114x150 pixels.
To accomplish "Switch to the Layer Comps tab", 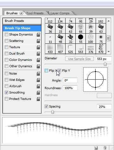I will click(x=60, y=13).
